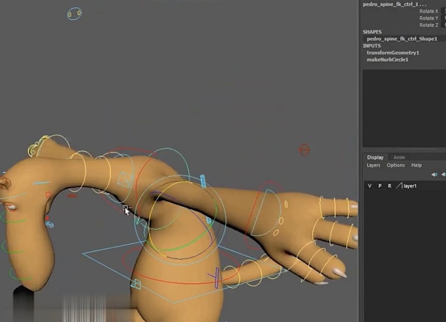
Task: Toggle playback P box of layer1
Action: (x=380, y=186)
